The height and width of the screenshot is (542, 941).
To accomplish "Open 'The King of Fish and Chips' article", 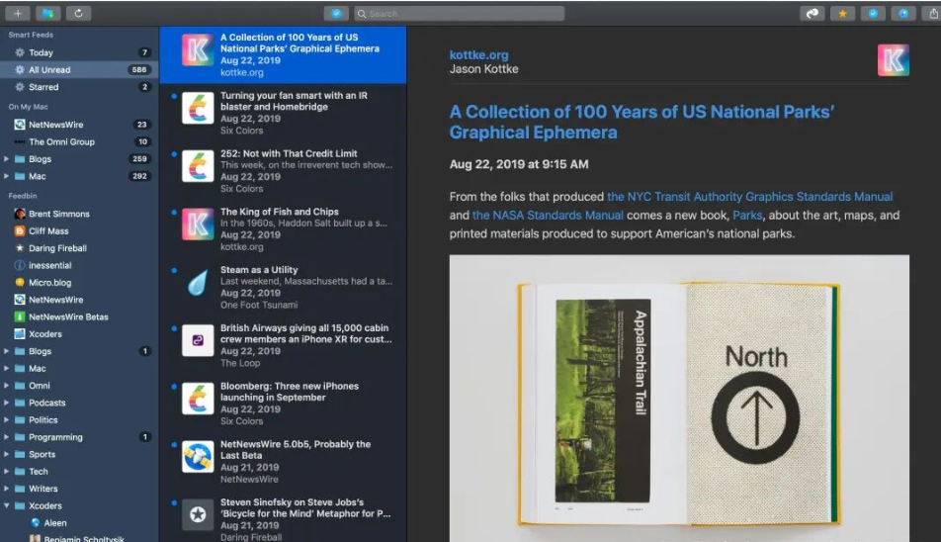I will (283, 229).
